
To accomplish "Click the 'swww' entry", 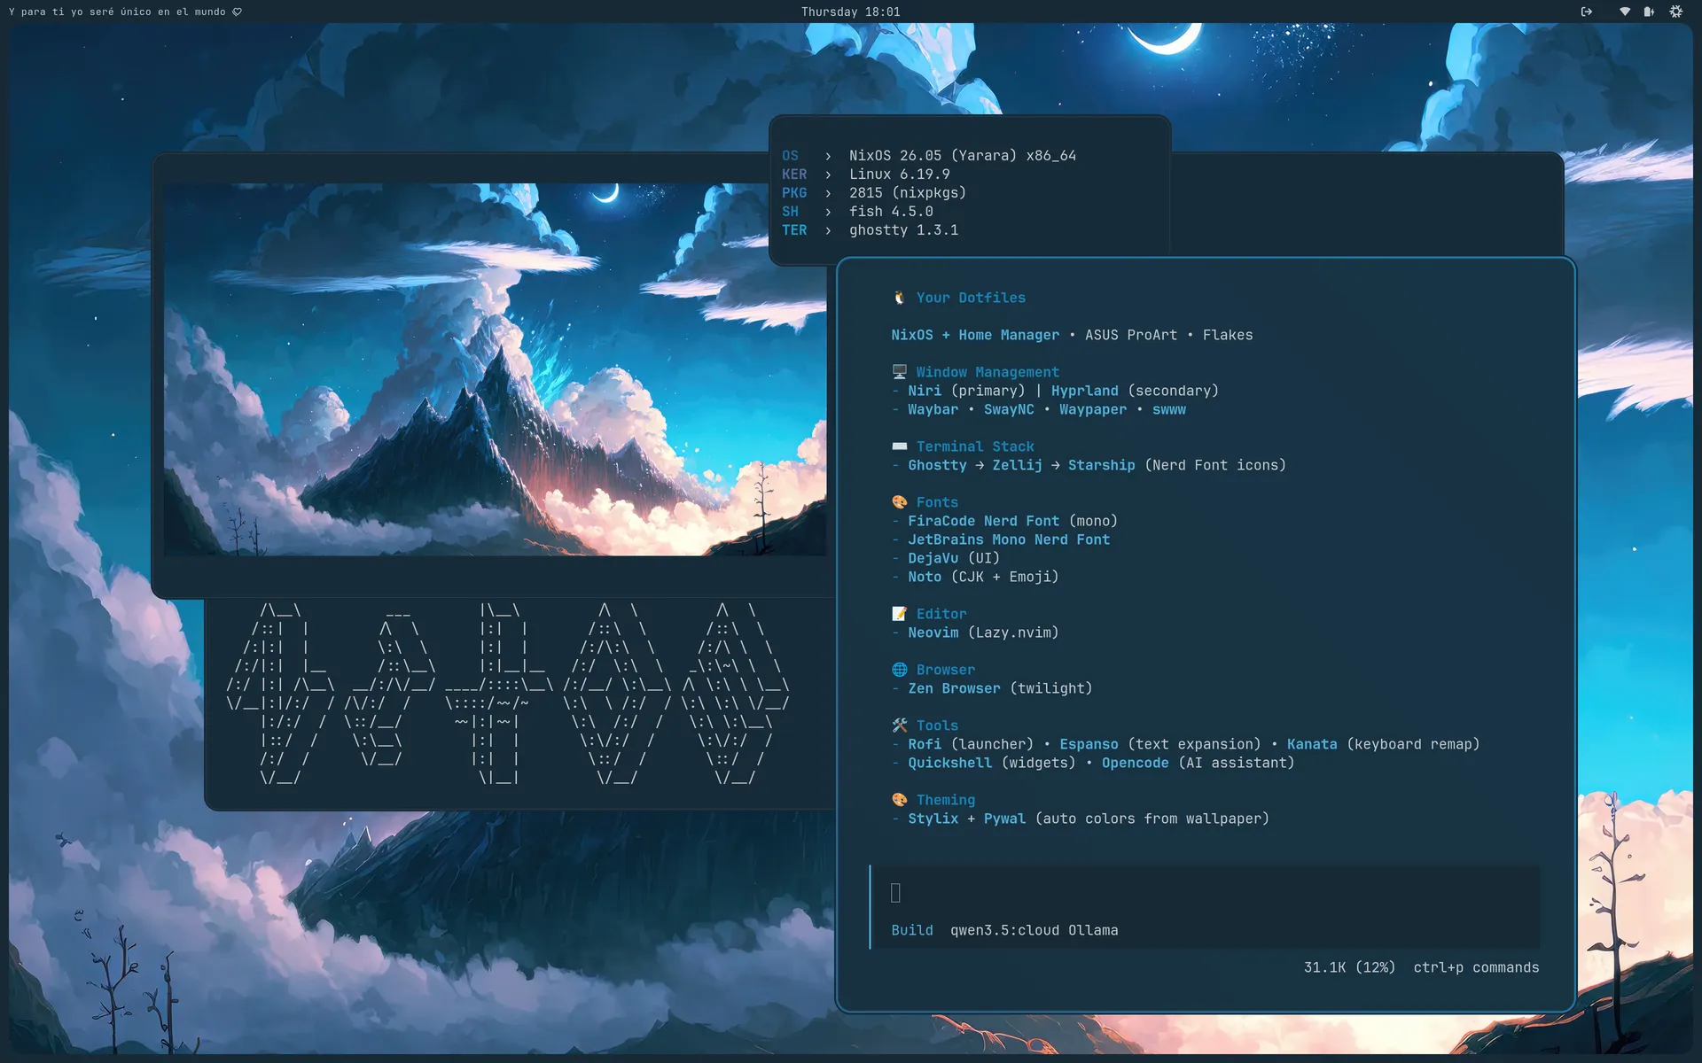I will click(x=1169, y=409).
